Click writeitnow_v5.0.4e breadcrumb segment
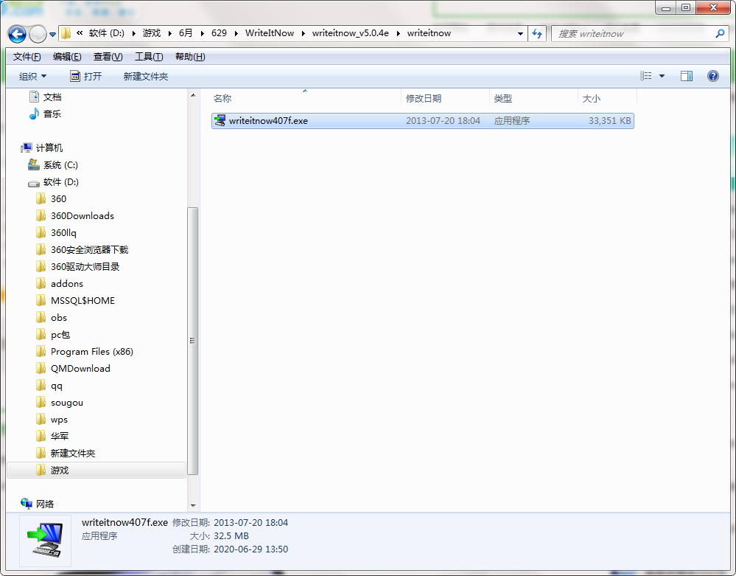736x576 pixels. tap(350, 33)
